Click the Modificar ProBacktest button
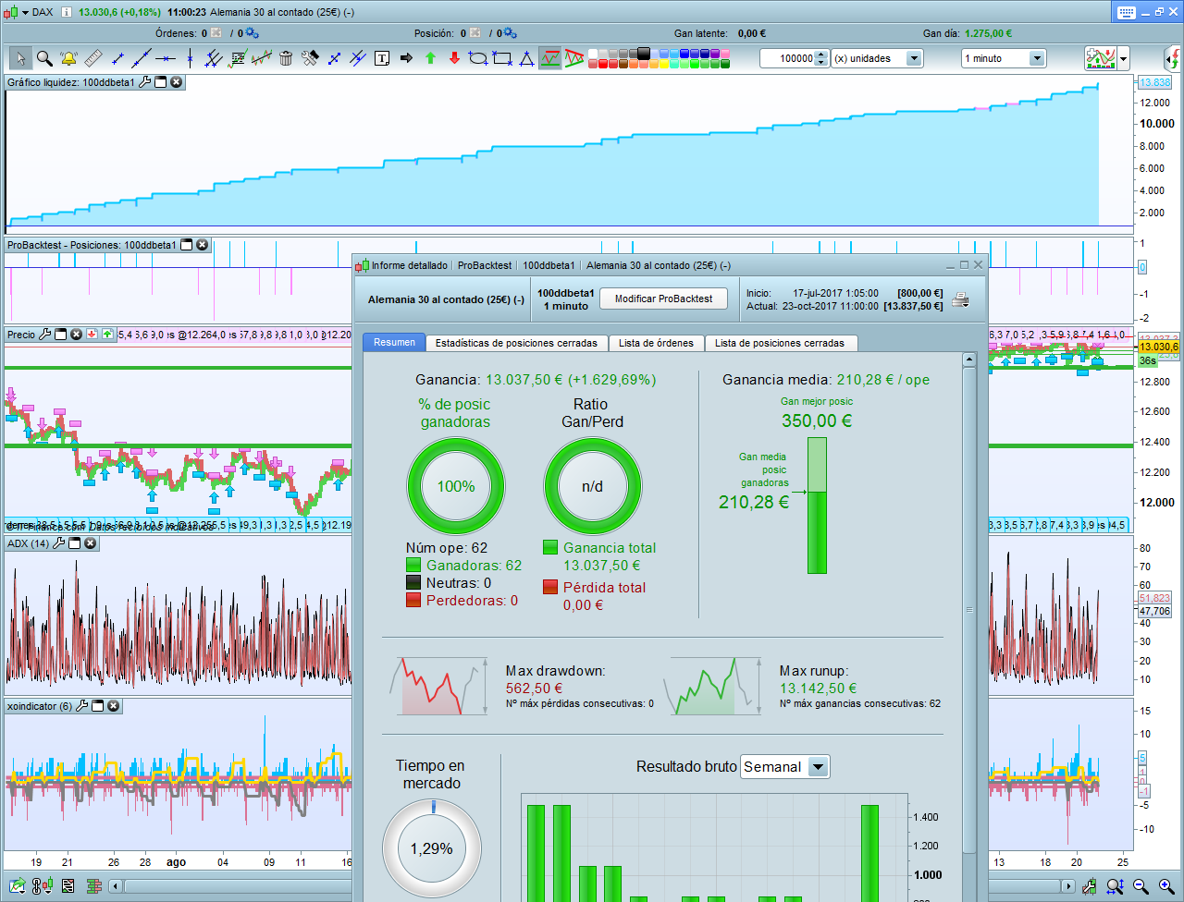The width and height of the screenshot is (1184, 902). pyautogui.click(x=663, y=299)
